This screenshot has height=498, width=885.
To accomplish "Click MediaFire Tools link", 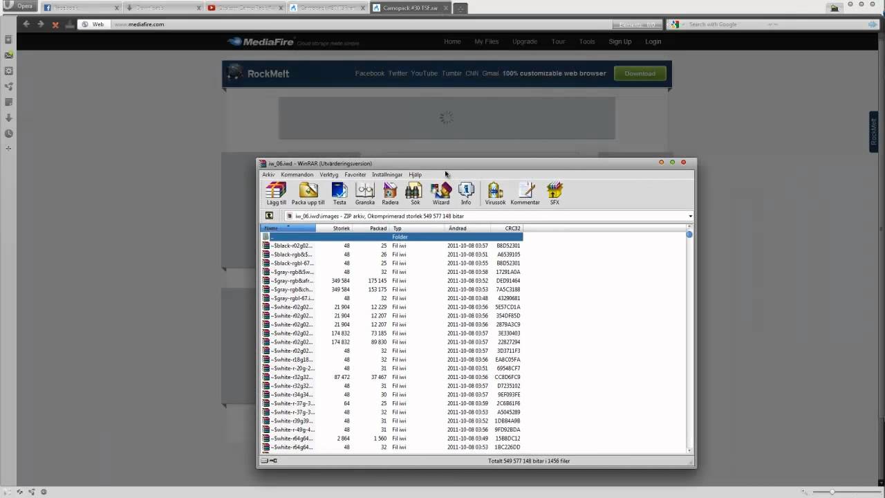I will point(587,41).
